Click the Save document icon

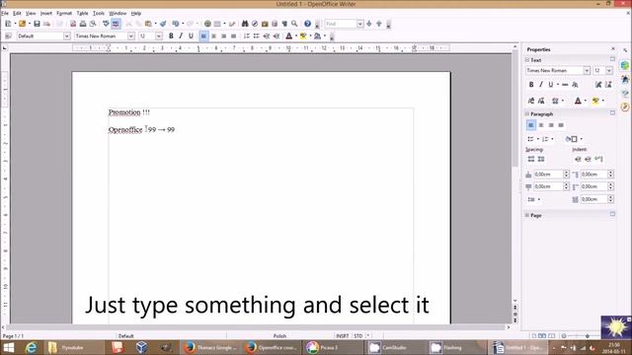(37, 24)
